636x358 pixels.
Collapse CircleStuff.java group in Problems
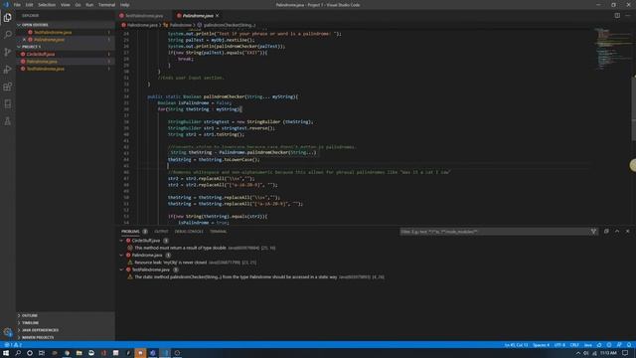click(121, 241)
